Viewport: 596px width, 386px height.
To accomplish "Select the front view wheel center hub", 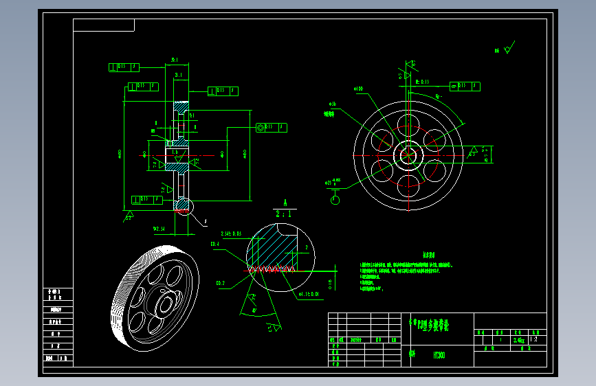I will point(408,155).
